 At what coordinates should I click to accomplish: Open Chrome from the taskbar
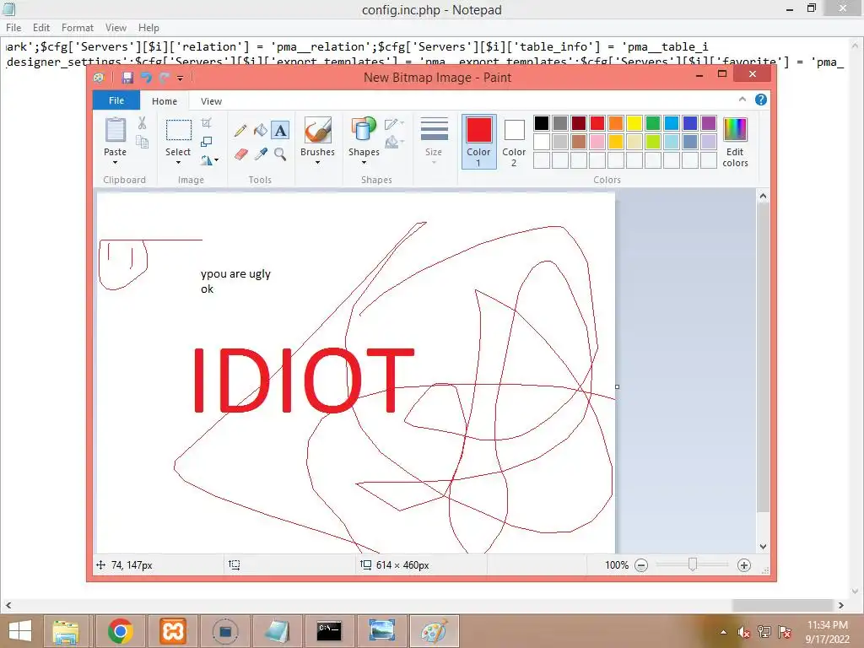(120, 631)
